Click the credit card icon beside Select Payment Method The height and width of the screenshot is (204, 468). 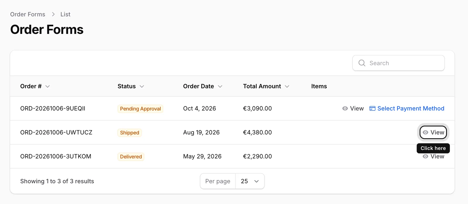(x=372, y=108)
